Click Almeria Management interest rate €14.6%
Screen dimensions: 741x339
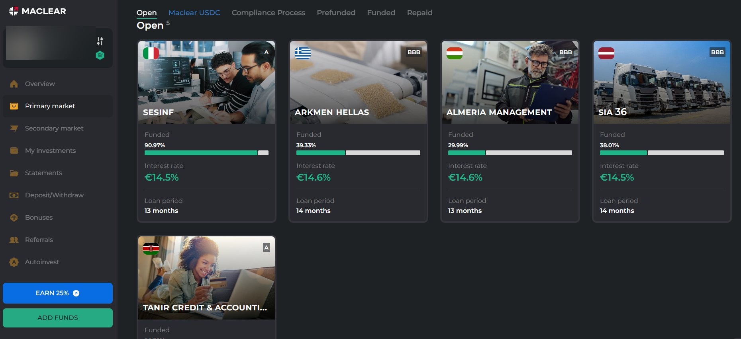(x=465, y=177)
